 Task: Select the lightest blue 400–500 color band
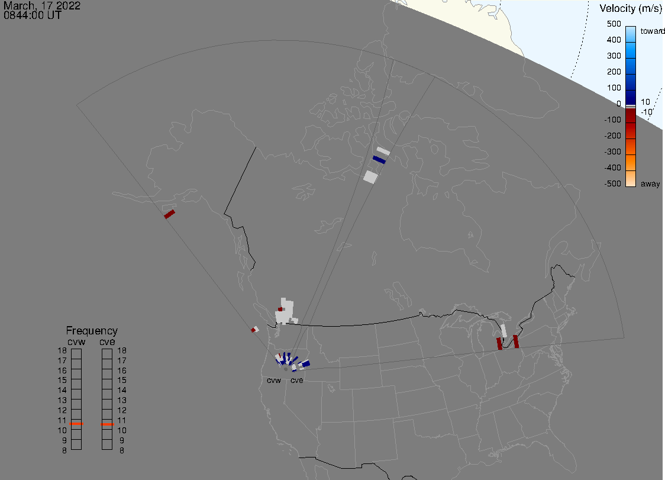(631, 34)
